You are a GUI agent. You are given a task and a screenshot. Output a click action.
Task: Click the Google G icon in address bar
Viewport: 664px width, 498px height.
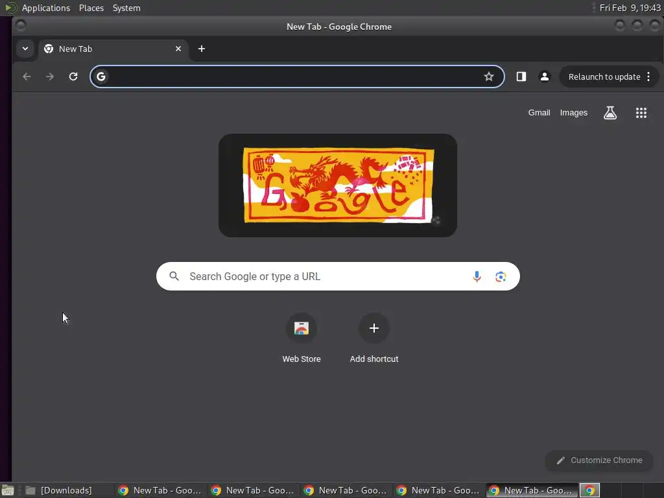tap(101, 77)
